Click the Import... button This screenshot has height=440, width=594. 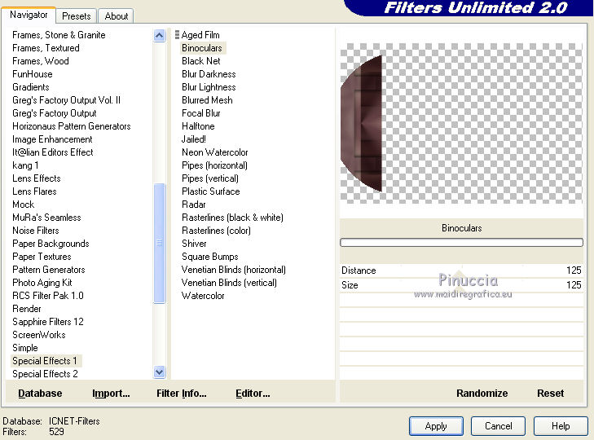coord(111,394)
